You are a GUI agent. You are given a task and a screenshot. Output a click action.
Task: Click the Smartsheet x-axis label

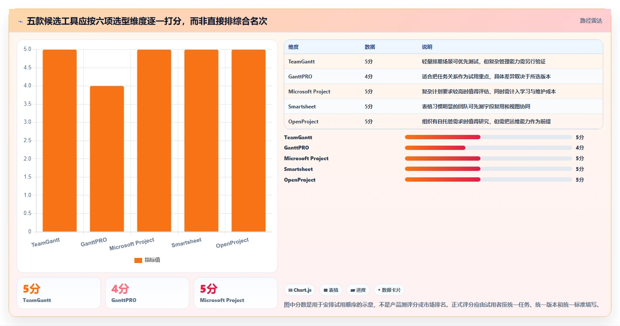point(186,243)
